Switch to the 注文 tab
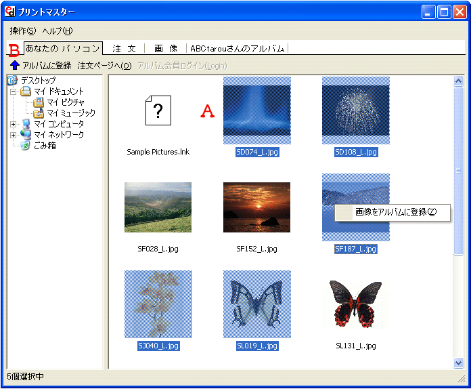Viewport: 471px width, 389px height. (124, 48)
